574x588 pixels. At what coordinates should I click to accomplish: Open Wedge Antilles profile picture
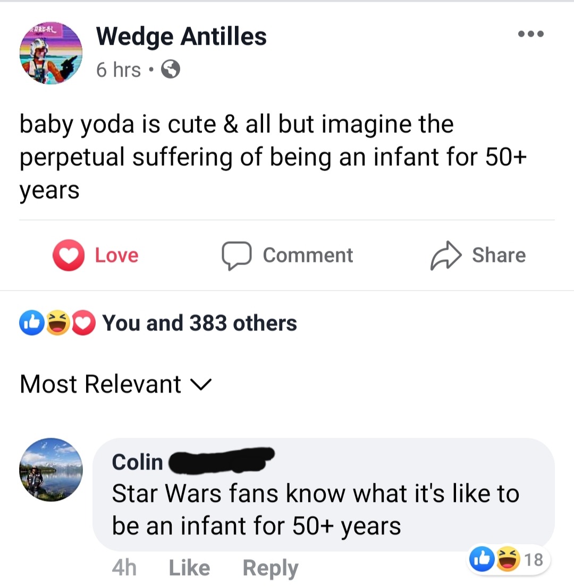(51, 54)
